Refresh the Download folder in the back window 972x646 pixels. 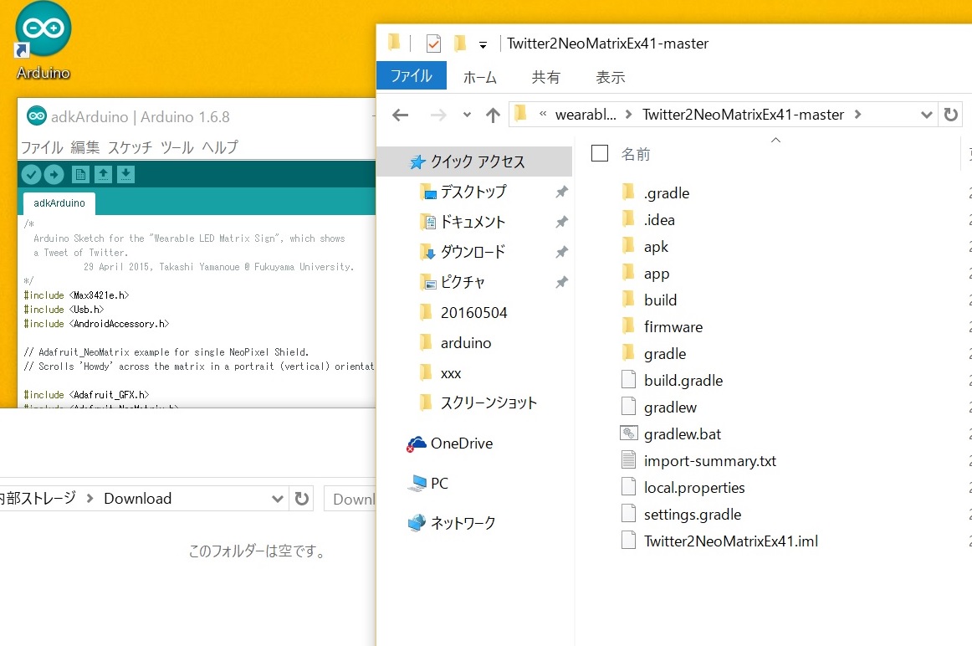301,499
